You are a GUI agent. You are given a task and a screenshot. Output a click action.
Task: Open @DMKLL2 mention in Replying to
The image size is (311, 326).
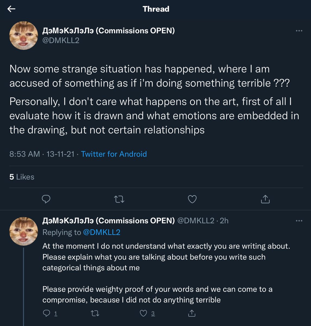point(101,232)
